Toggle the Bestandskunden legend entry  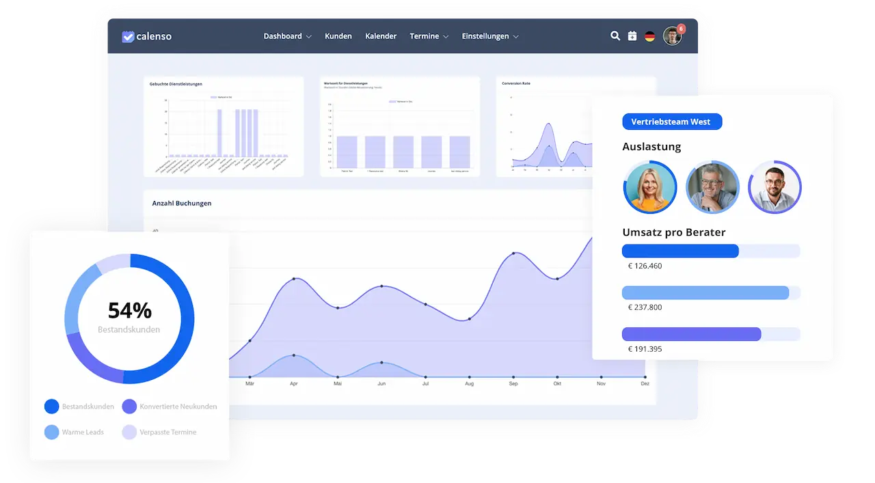click(x=79, y=406)
